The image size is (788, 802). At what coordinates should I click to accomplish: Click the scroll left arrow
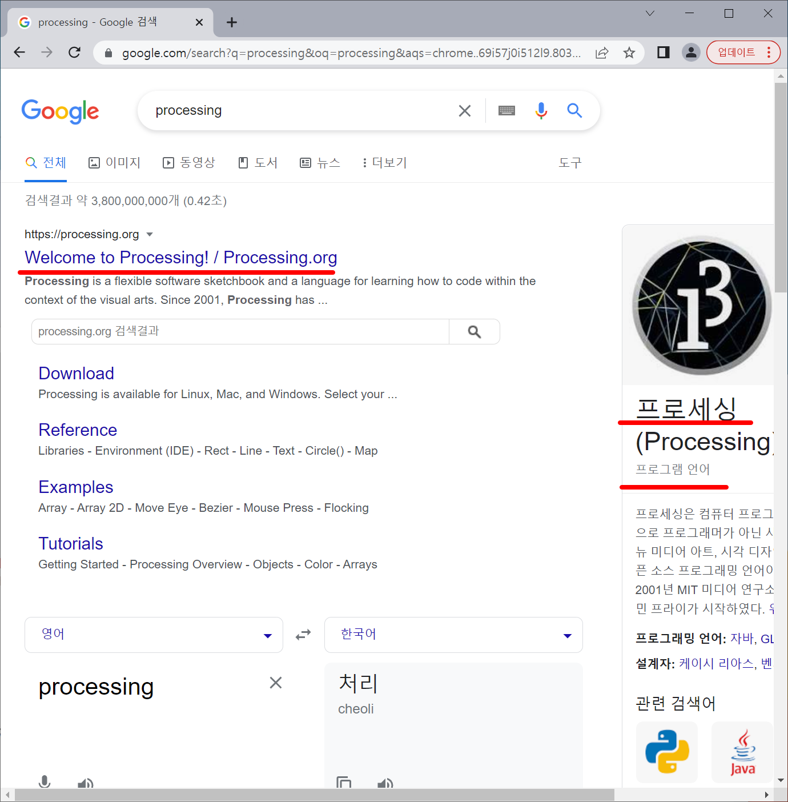[7, 795]
